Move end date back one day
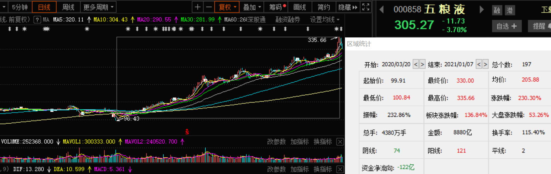Viewport: 551px width, 174px height. click(479, 64)
